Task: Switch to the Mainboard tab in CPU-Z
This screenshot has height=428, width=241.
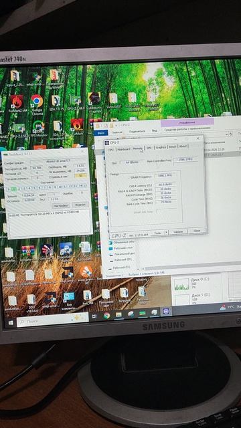Action: click(123, 149)
